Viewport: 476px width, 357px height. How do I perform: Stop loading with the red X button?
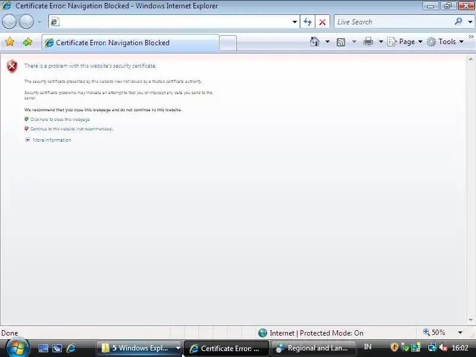pyautogui.click(x=322, y=22)
